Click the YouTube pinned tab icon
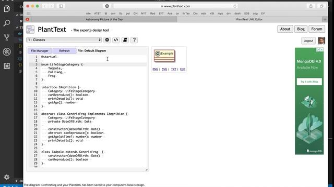This screenshot has width=334, height=187. coord(28,19)
